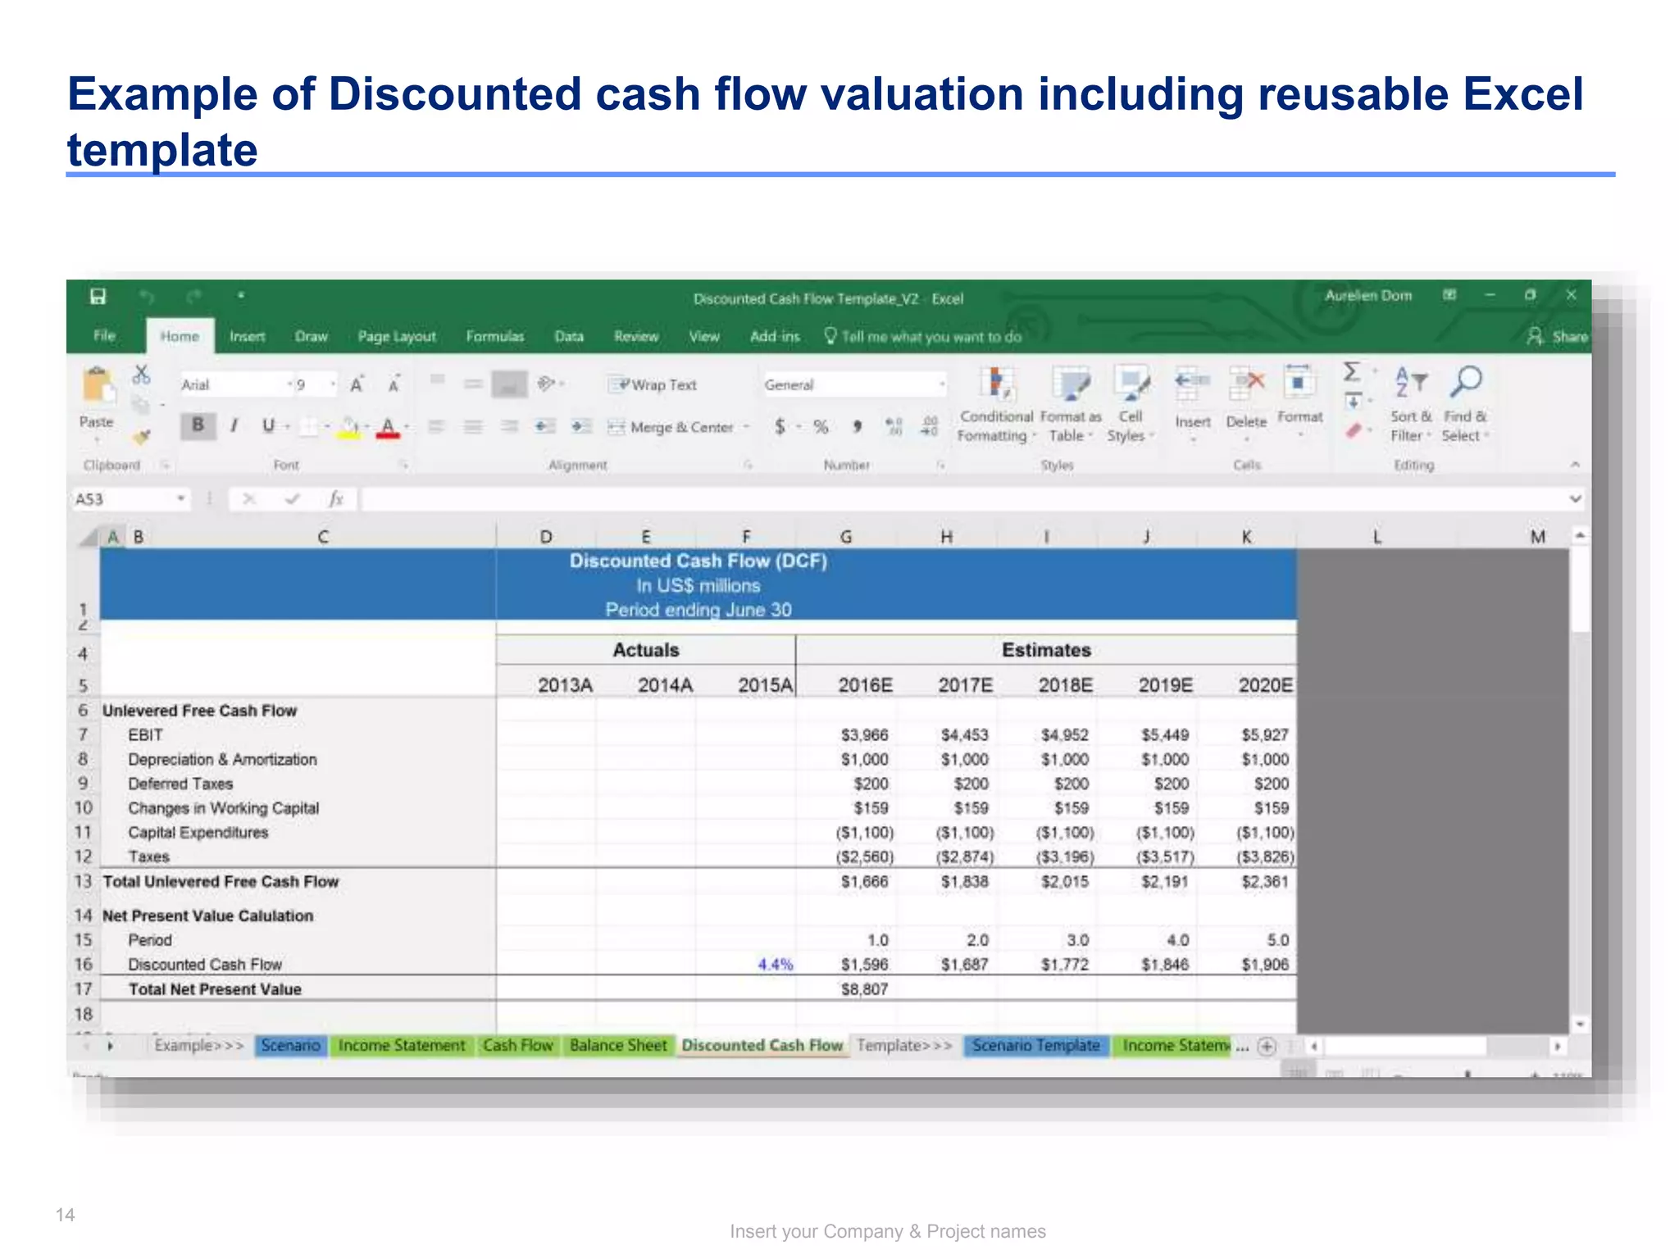
Task: Open the Income Statement sheet tab
Action: tap(402, 1046)
